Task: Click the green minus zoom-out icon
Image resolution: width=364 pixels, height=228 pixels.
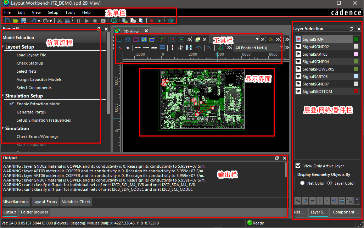Action: click(x=181, y=39)
